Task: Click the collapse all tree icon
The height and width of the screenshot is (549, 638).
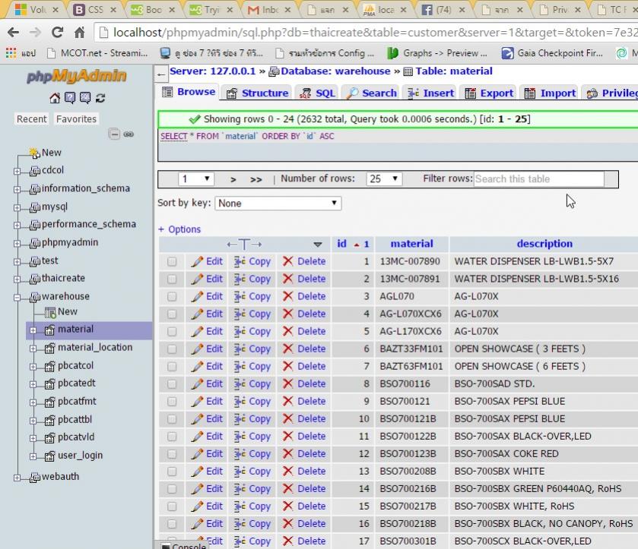Action: click(x=114, y=134)
